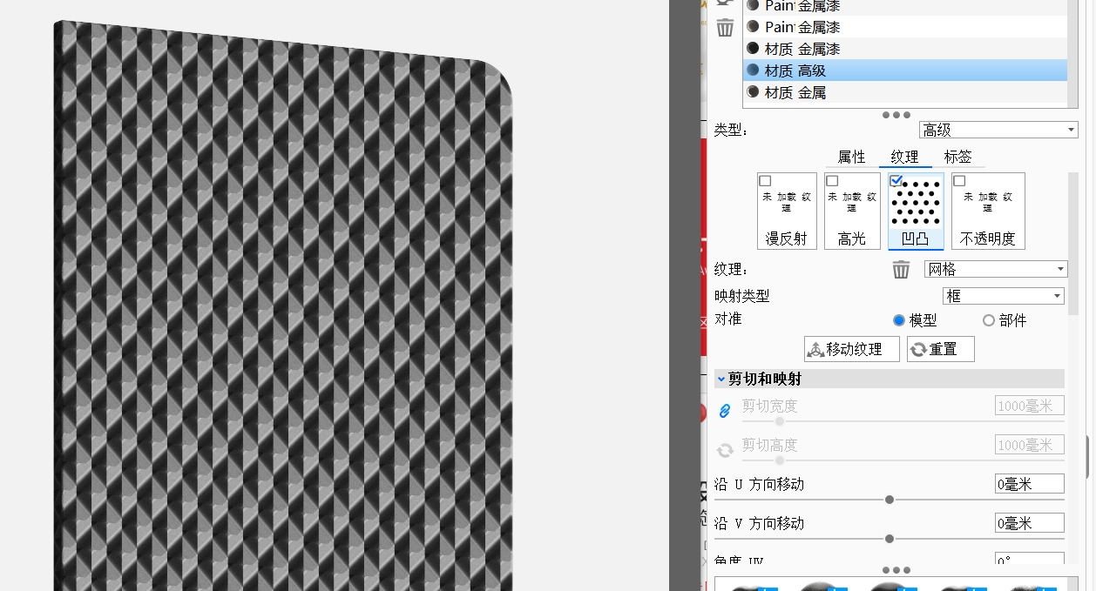The image size is (1096, 591).
Task: Click the three-dot handle above the bottom material previews
Action: (896, 570)
